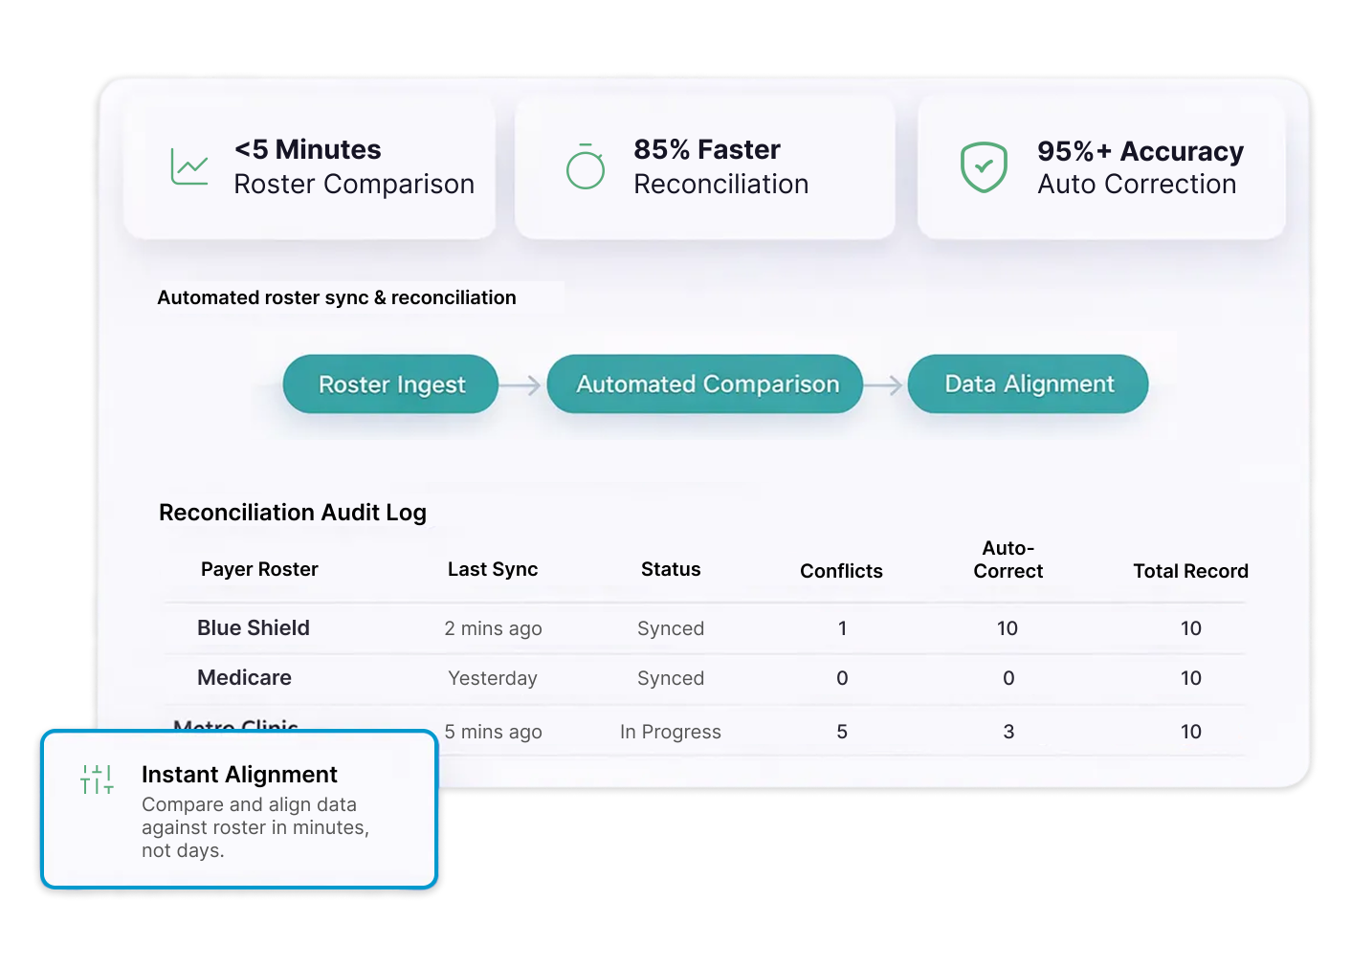This screenshot has height=966, width=1351.
Task: Click the In Progress status for Metro Clinic
Action: click(x=670, y=732)
